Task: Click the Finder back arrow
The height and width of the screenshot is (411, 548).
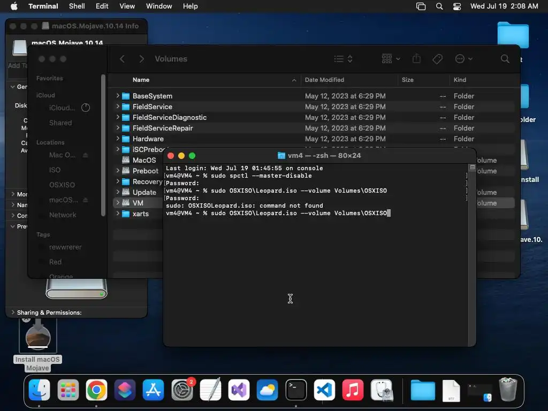Action: click(x=122, y=59)
